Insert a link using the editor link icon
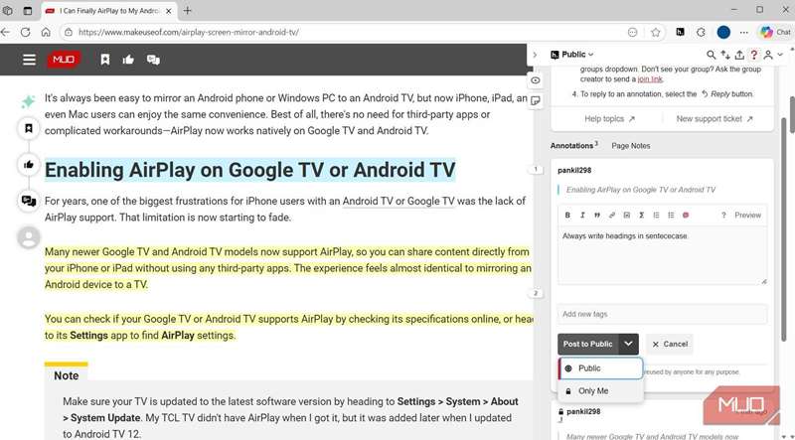Screen dimensions: 795x440 (612, 215)
